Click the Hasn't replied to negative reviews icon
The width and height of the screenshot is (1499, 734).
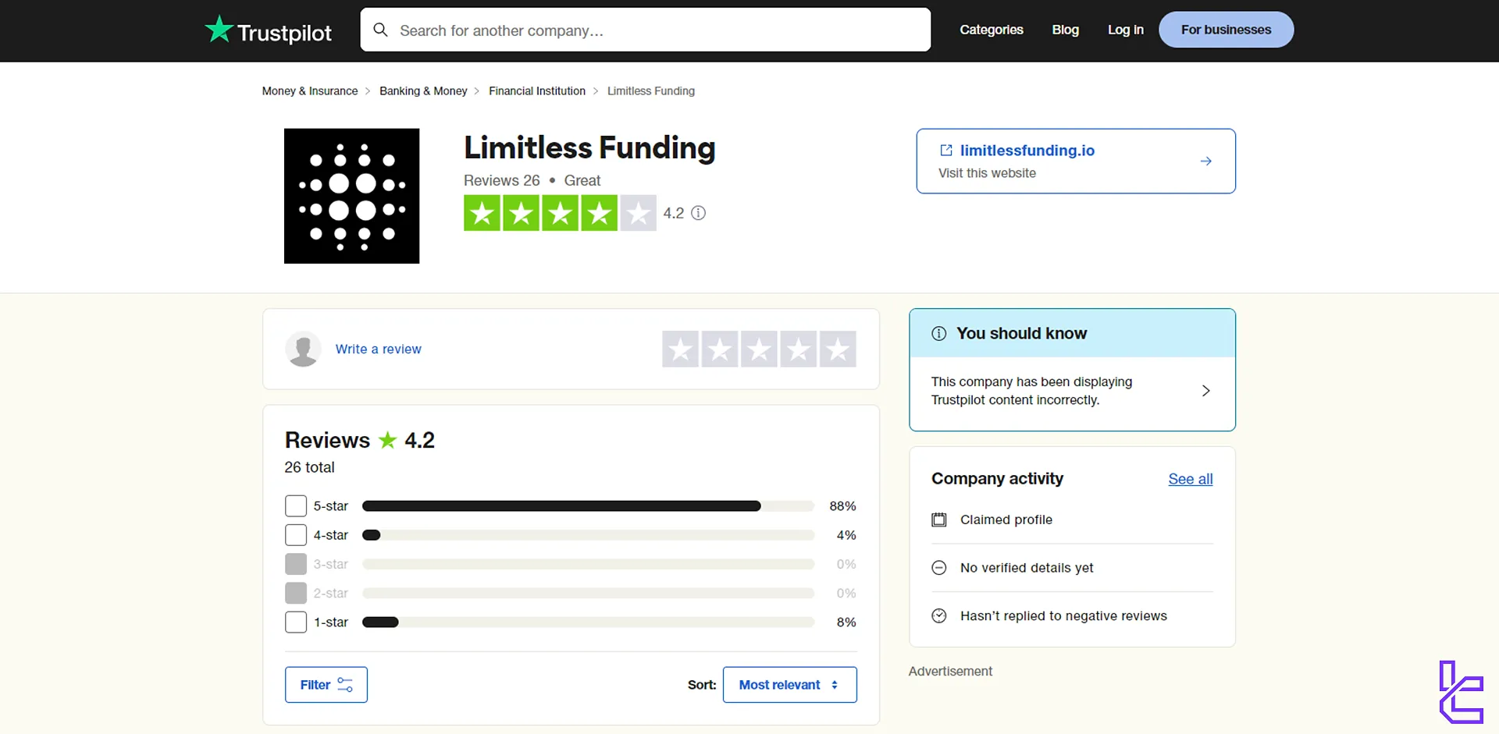(939, 616)
